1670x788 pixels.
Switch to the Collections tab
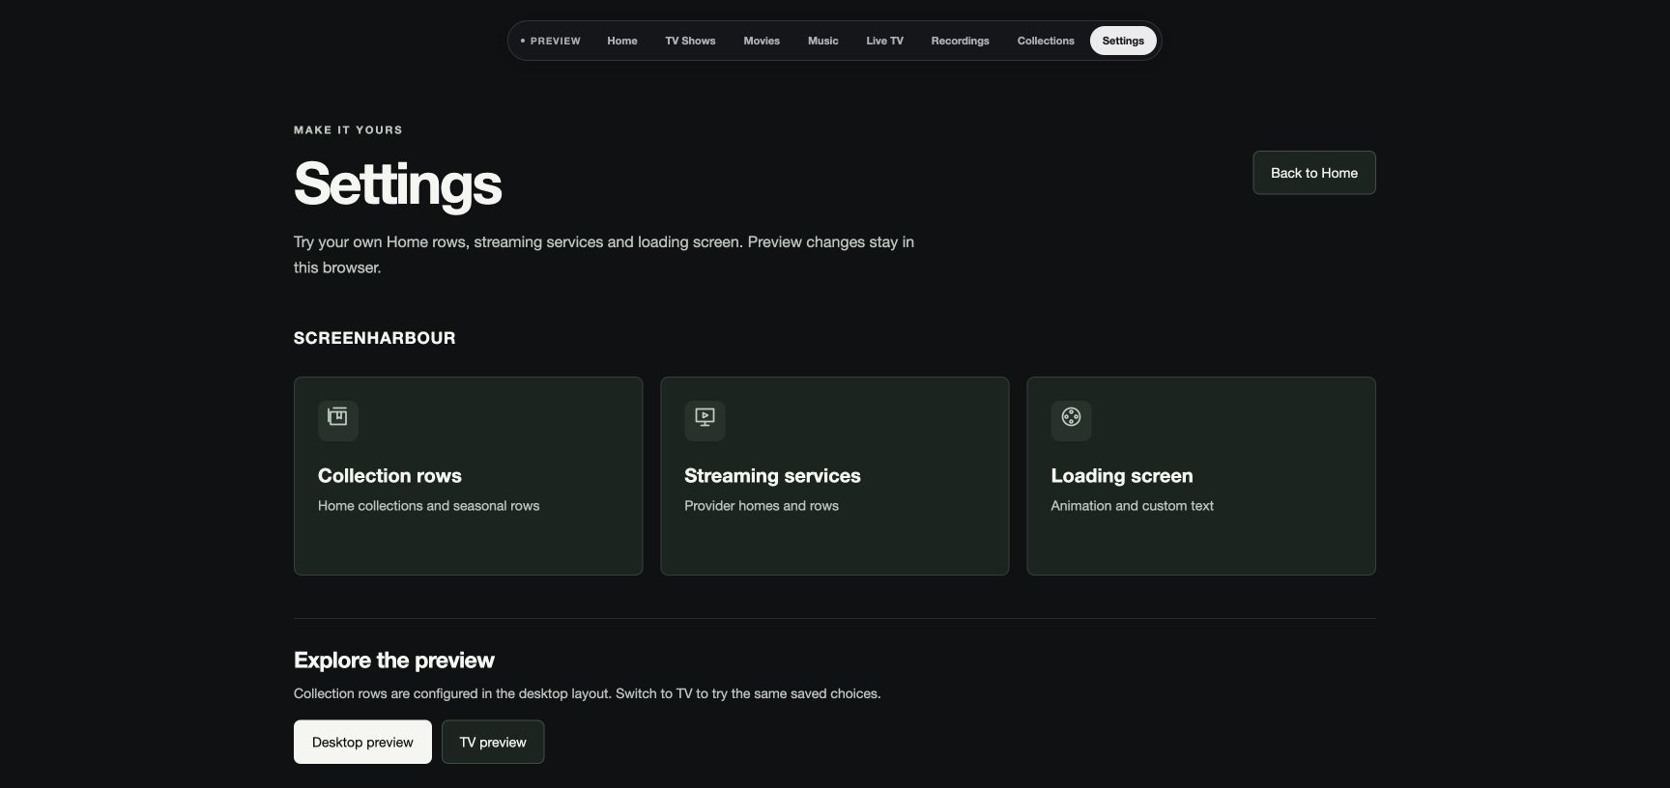click(x=1046, y=41)
